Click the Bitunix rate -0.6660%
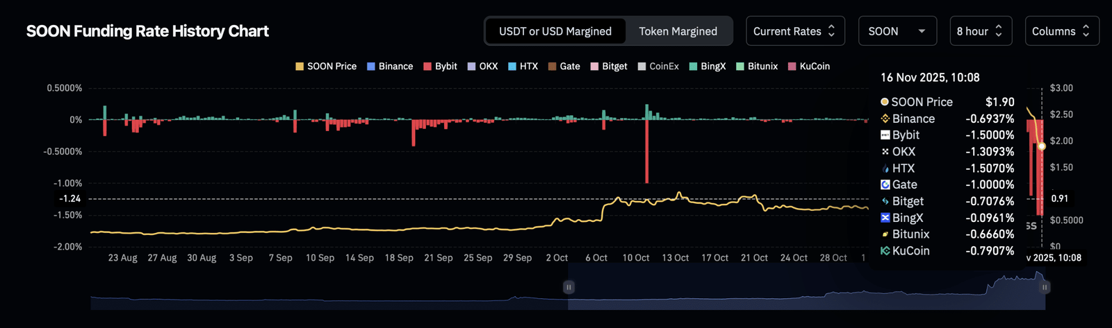1112x328 pixels. coord(990,234)
